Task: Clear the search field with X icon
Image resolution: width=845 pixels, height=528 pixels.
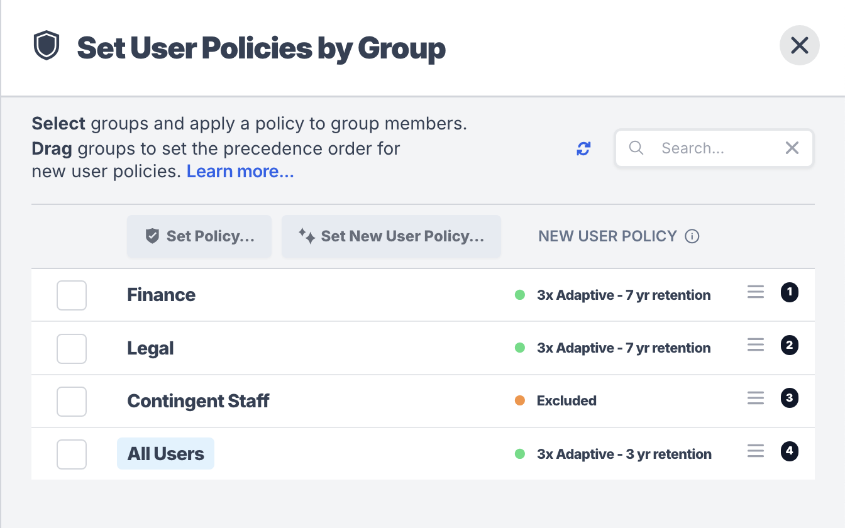Action: click(x=792, y=148)
